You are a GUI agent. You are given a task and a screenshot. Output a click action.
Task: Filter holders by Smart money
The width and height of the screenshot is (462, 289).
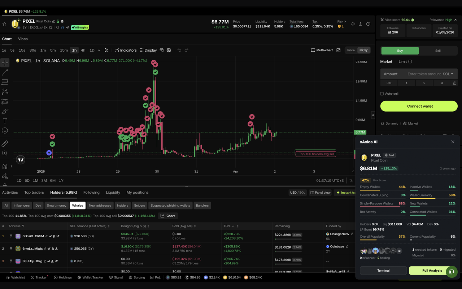[57, 206]
